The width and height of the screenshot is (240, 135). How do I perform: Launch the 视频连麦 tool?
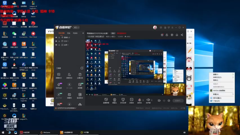58,86
